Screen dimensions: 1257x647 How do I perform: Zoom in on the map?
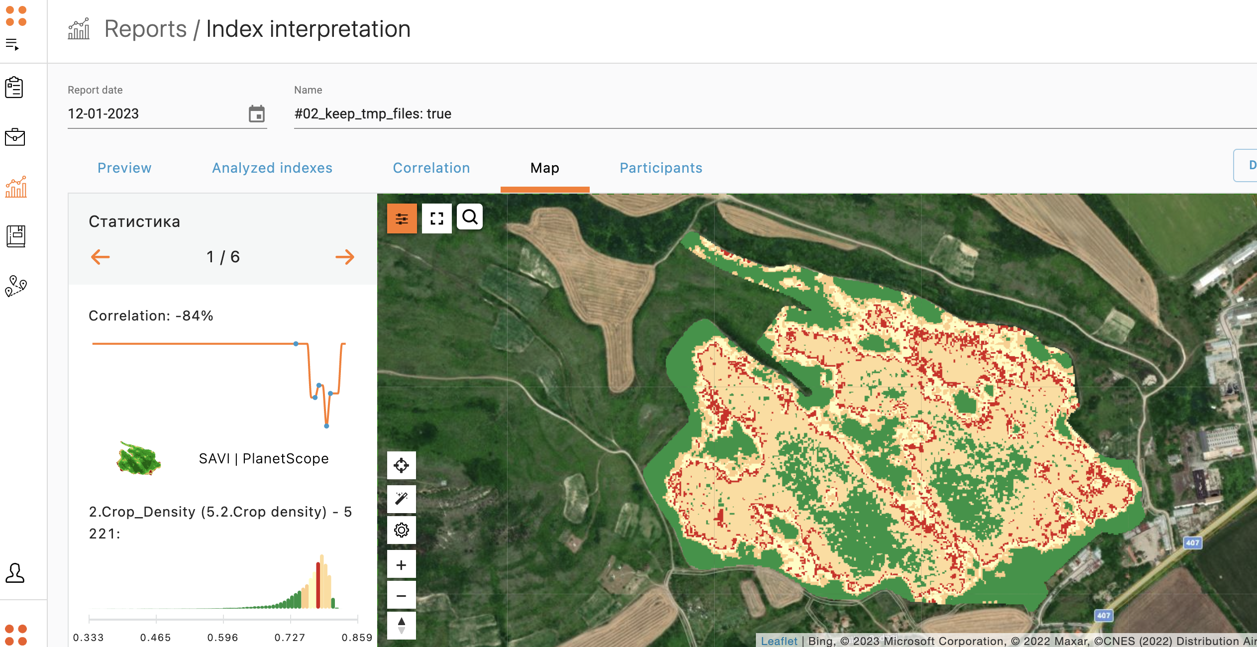click(401, 565)
